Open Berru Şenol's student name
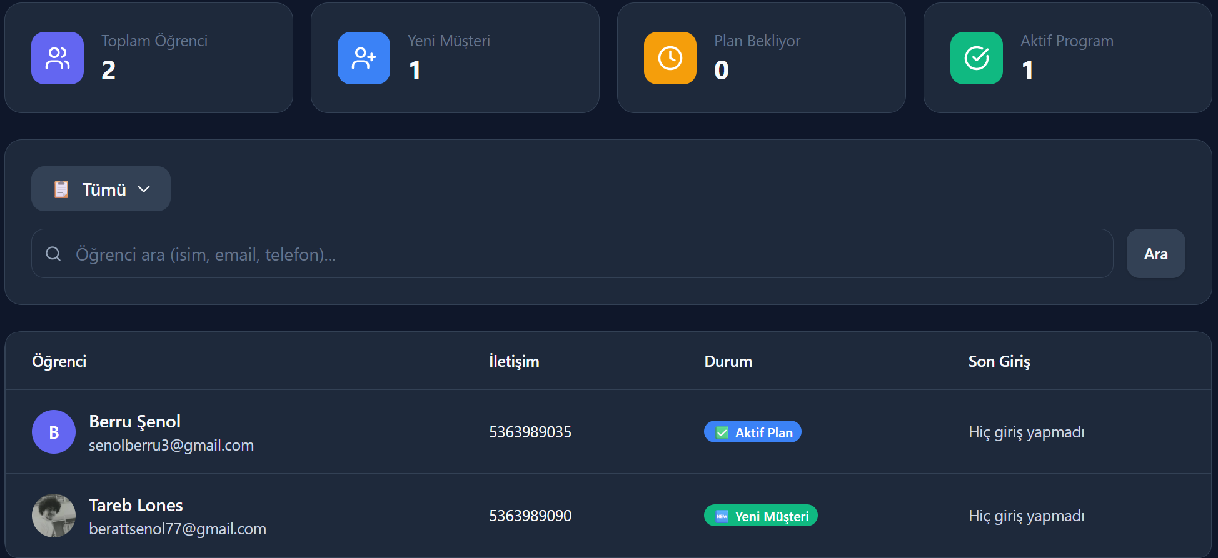 pyautogui.click(x=134, y=422)
